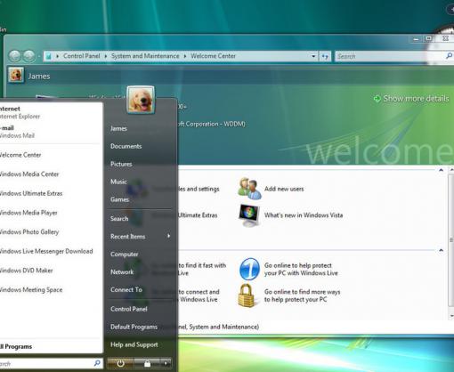The image size is (454, 372).
Task: Open All Programs list
Action: pyautogui.click(x=16, y=346)
